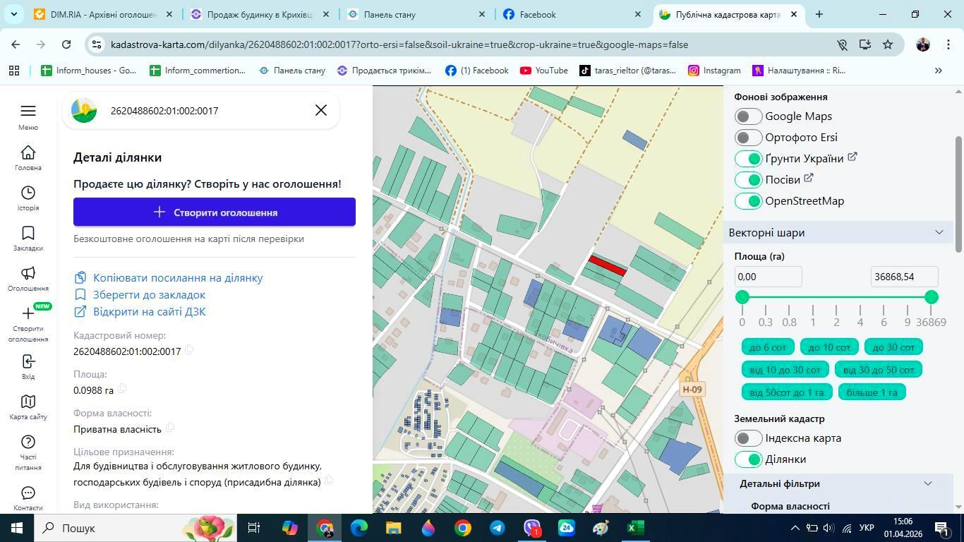Open Закладки bookmarks section
Viewport: 964px width, 542px height.
[x=28, y=239]
